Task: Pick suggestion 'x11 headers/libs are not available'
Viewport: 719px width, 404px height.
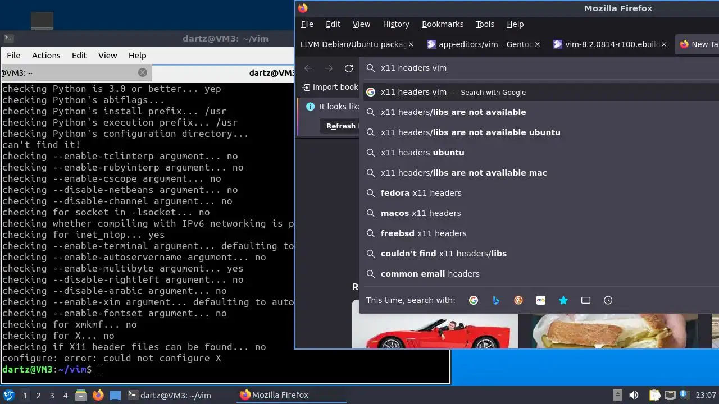Action: point(540,112)
